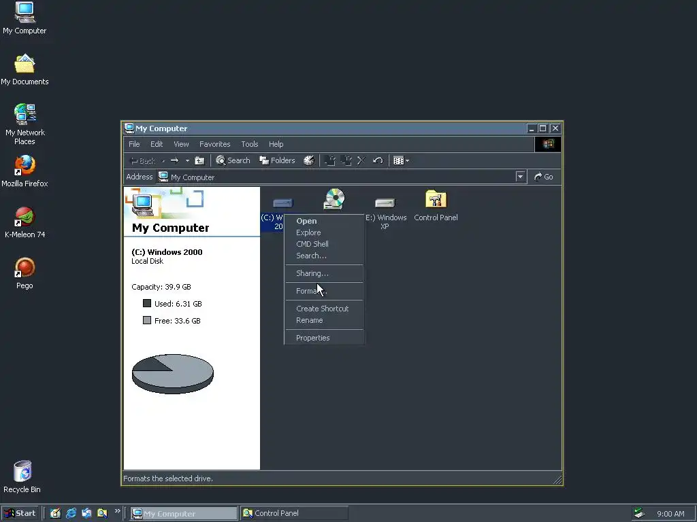Image resolution: width=697 pixels, height=522 pixels.
Task: Choose Sharing... in the context menu
Action: [324, 273]
